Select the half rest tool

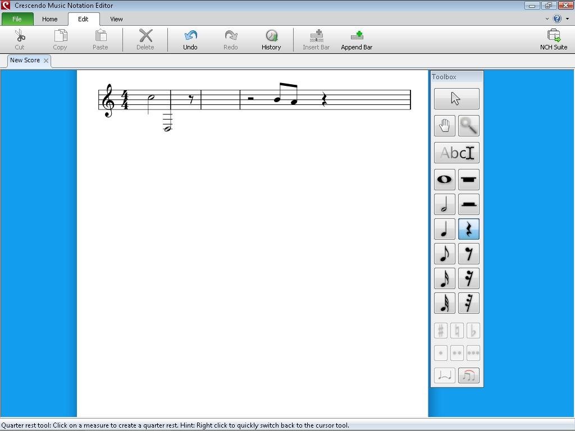tap(469, 204)
